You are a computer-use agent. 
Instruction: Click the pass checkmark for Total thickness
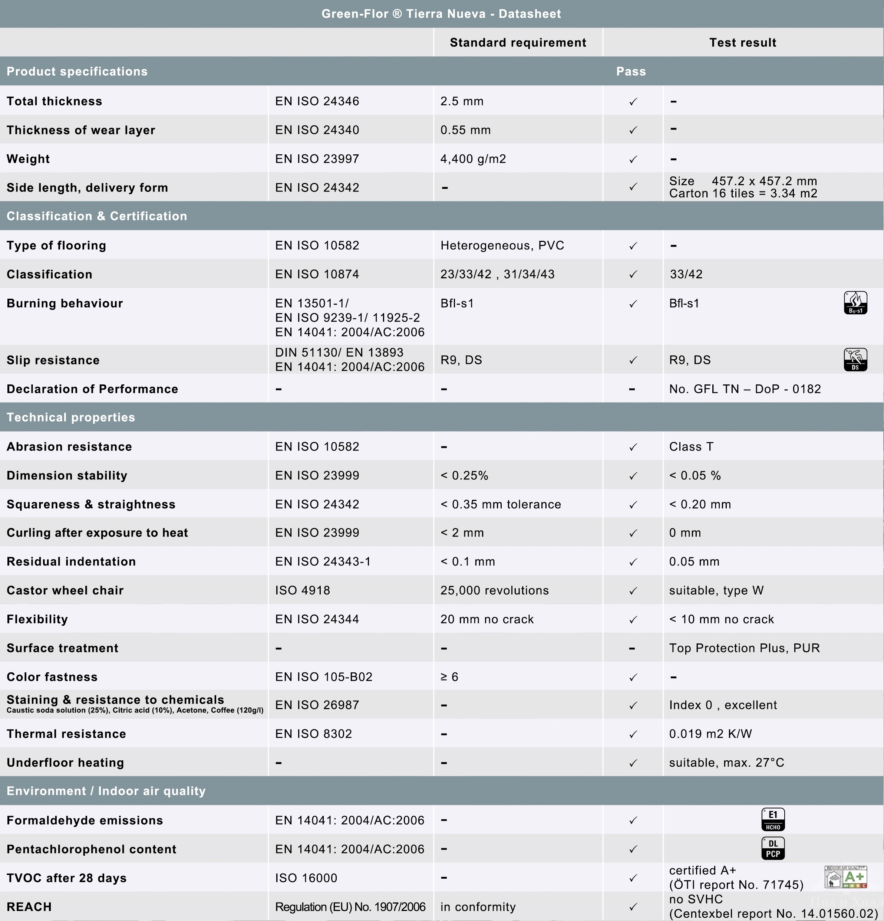pyautogui.click(x=633, y=102)
